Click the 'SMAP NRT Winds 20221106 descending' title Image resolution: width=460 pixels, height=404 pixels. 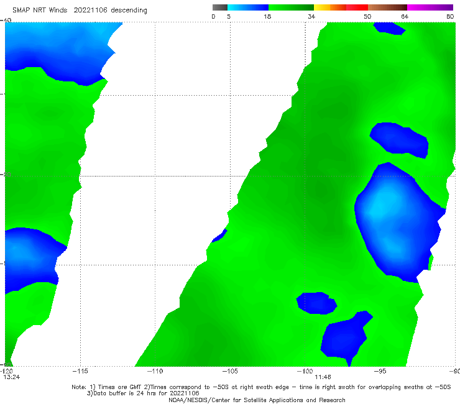click(x=80, y=11)
